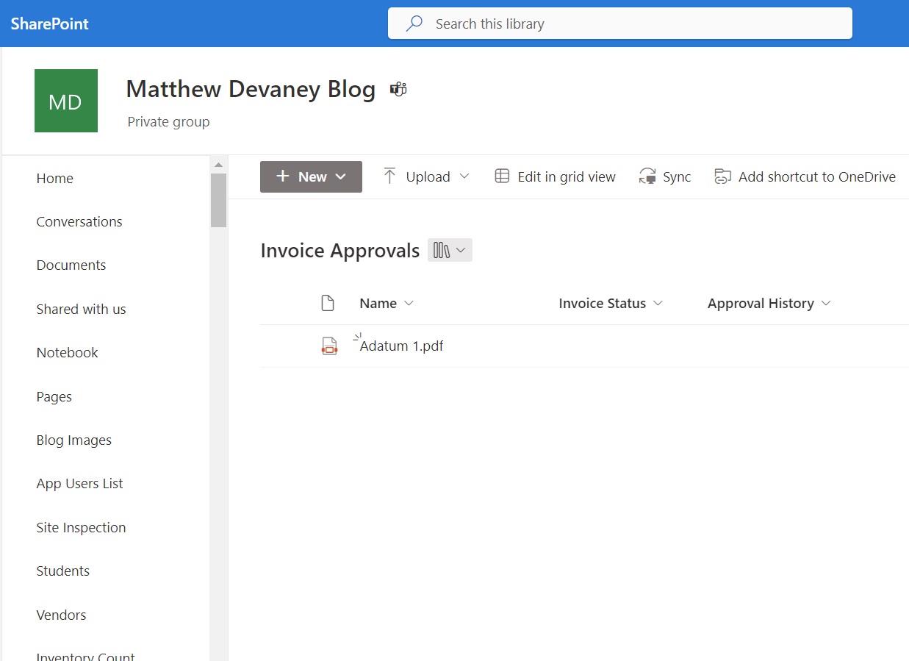Click the SharePoint logo
Viewport: 909px width, 661px height.
click(48, 23)
